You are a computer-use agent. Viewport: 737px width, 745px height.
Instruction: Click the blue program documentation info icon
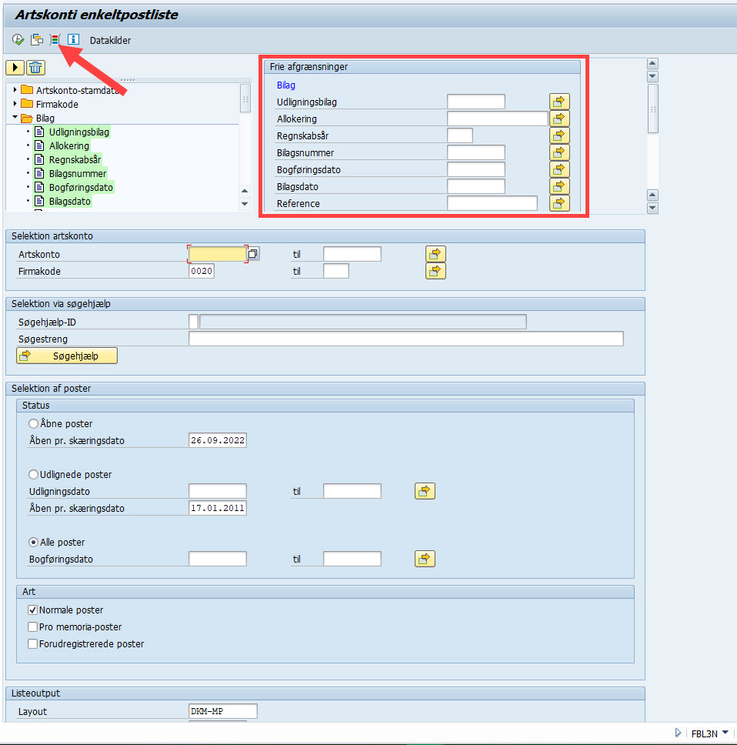pyautogui.click(x=73, y=40)
